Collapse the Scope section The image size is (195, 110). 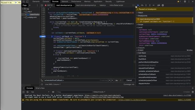click(x=140, y=24)
